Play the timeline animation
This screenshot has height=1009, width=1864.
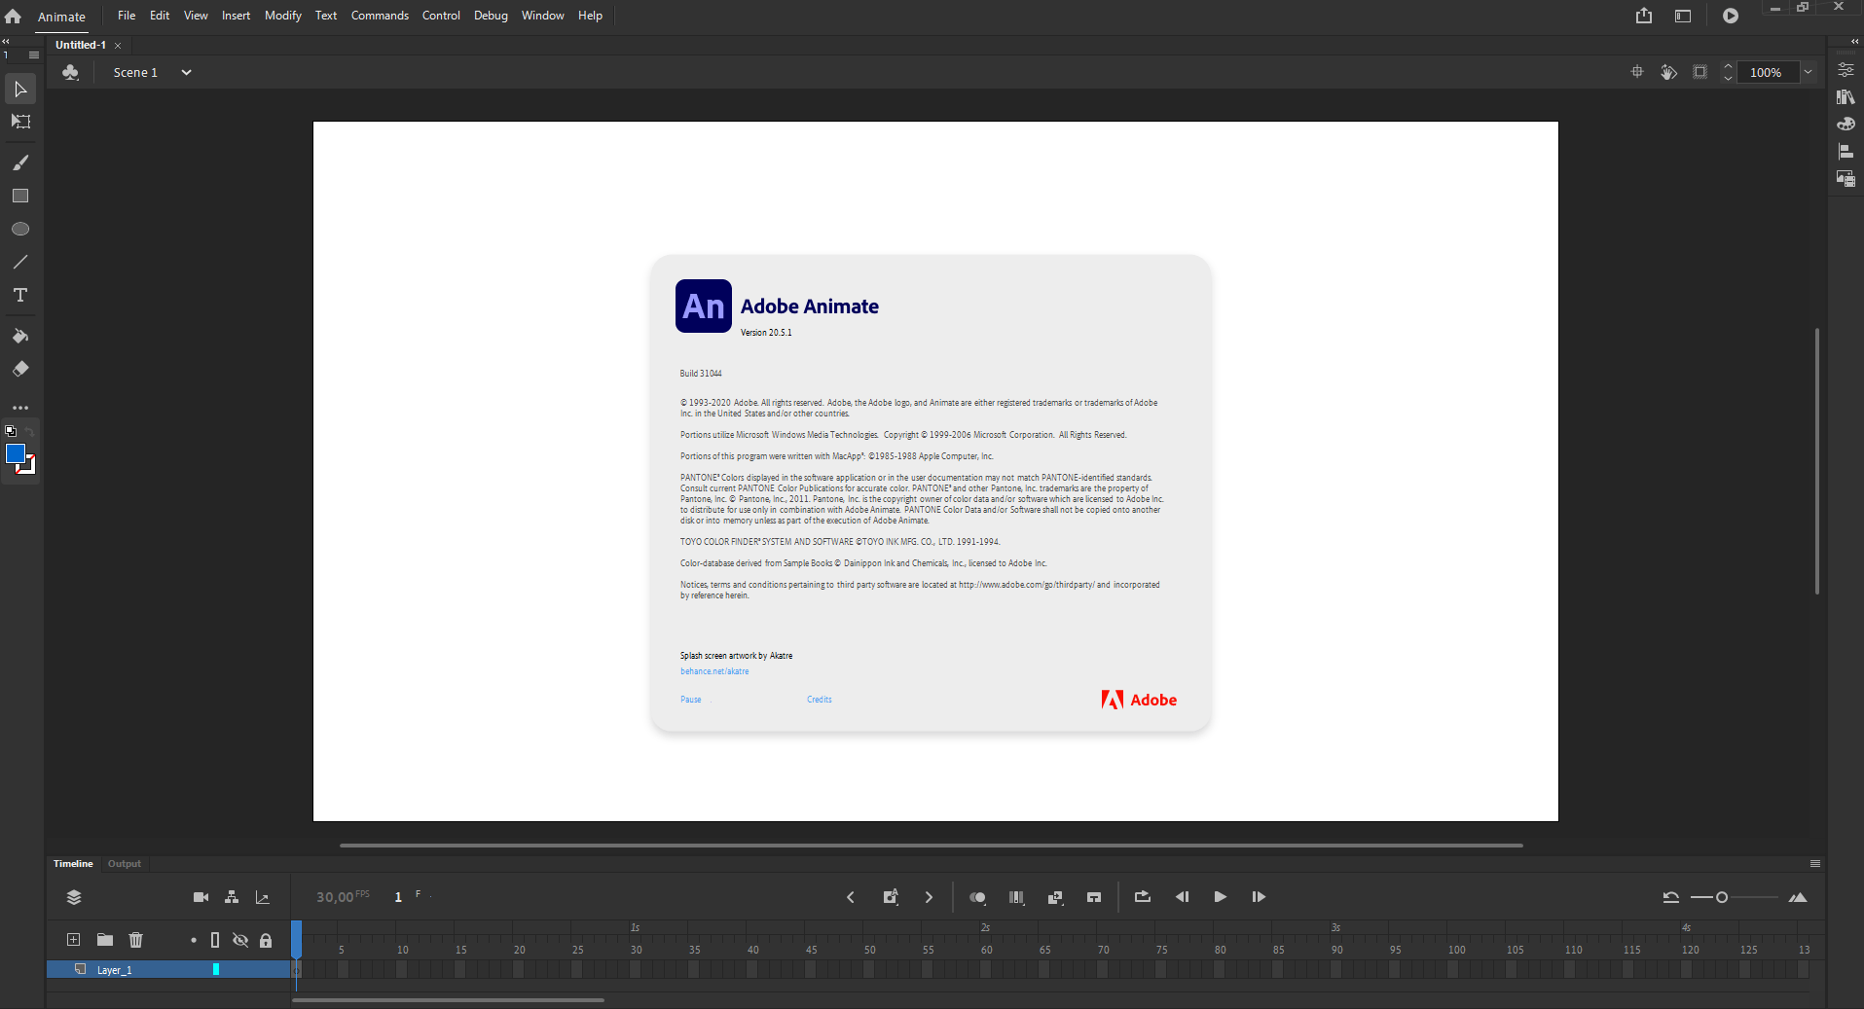pos(1220,897)
